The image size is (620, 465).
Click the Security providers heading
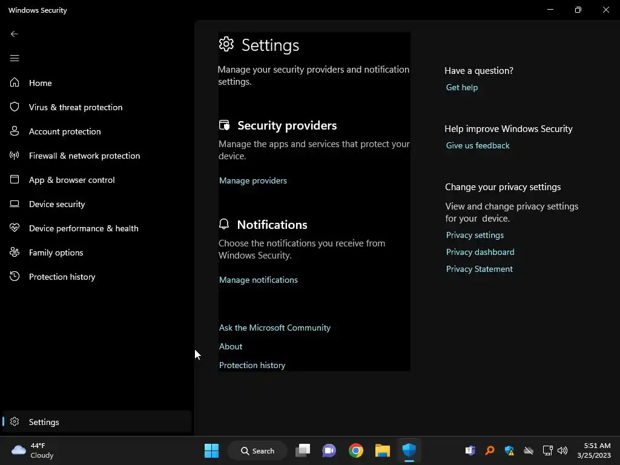pos(287,125)
